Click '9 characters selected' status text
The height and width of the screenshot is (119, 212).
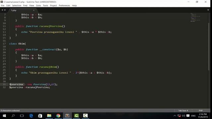10,111
